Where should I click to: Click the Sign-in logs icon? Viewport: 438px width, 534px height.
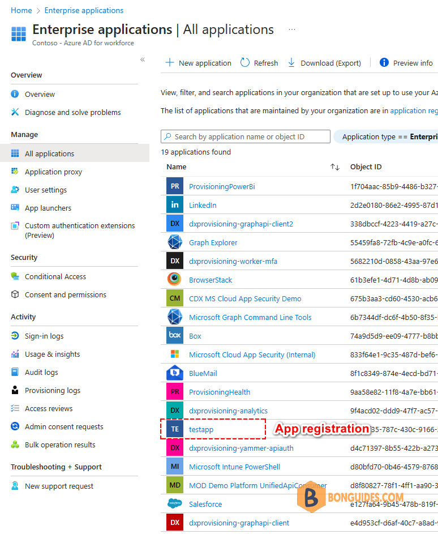pos(15,336)
